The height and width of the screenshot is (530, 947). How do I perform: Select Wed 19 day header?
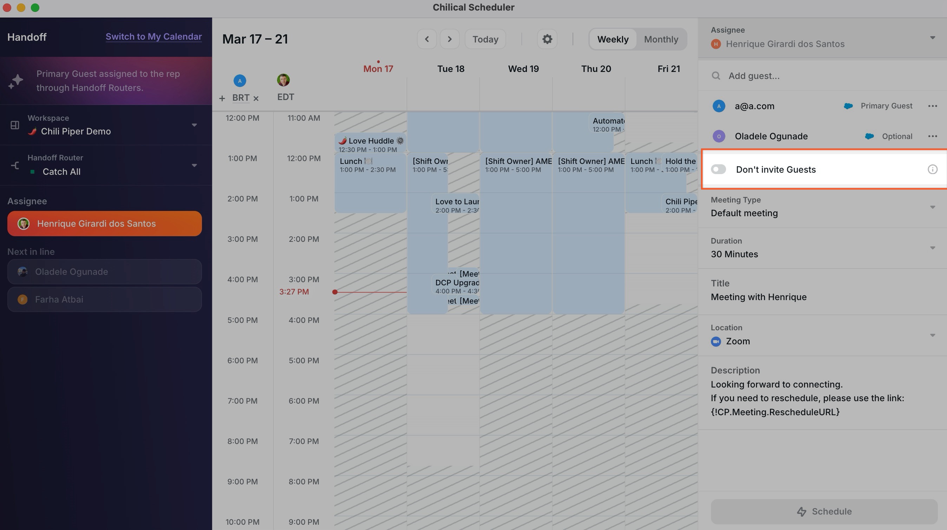click(523, 69)
